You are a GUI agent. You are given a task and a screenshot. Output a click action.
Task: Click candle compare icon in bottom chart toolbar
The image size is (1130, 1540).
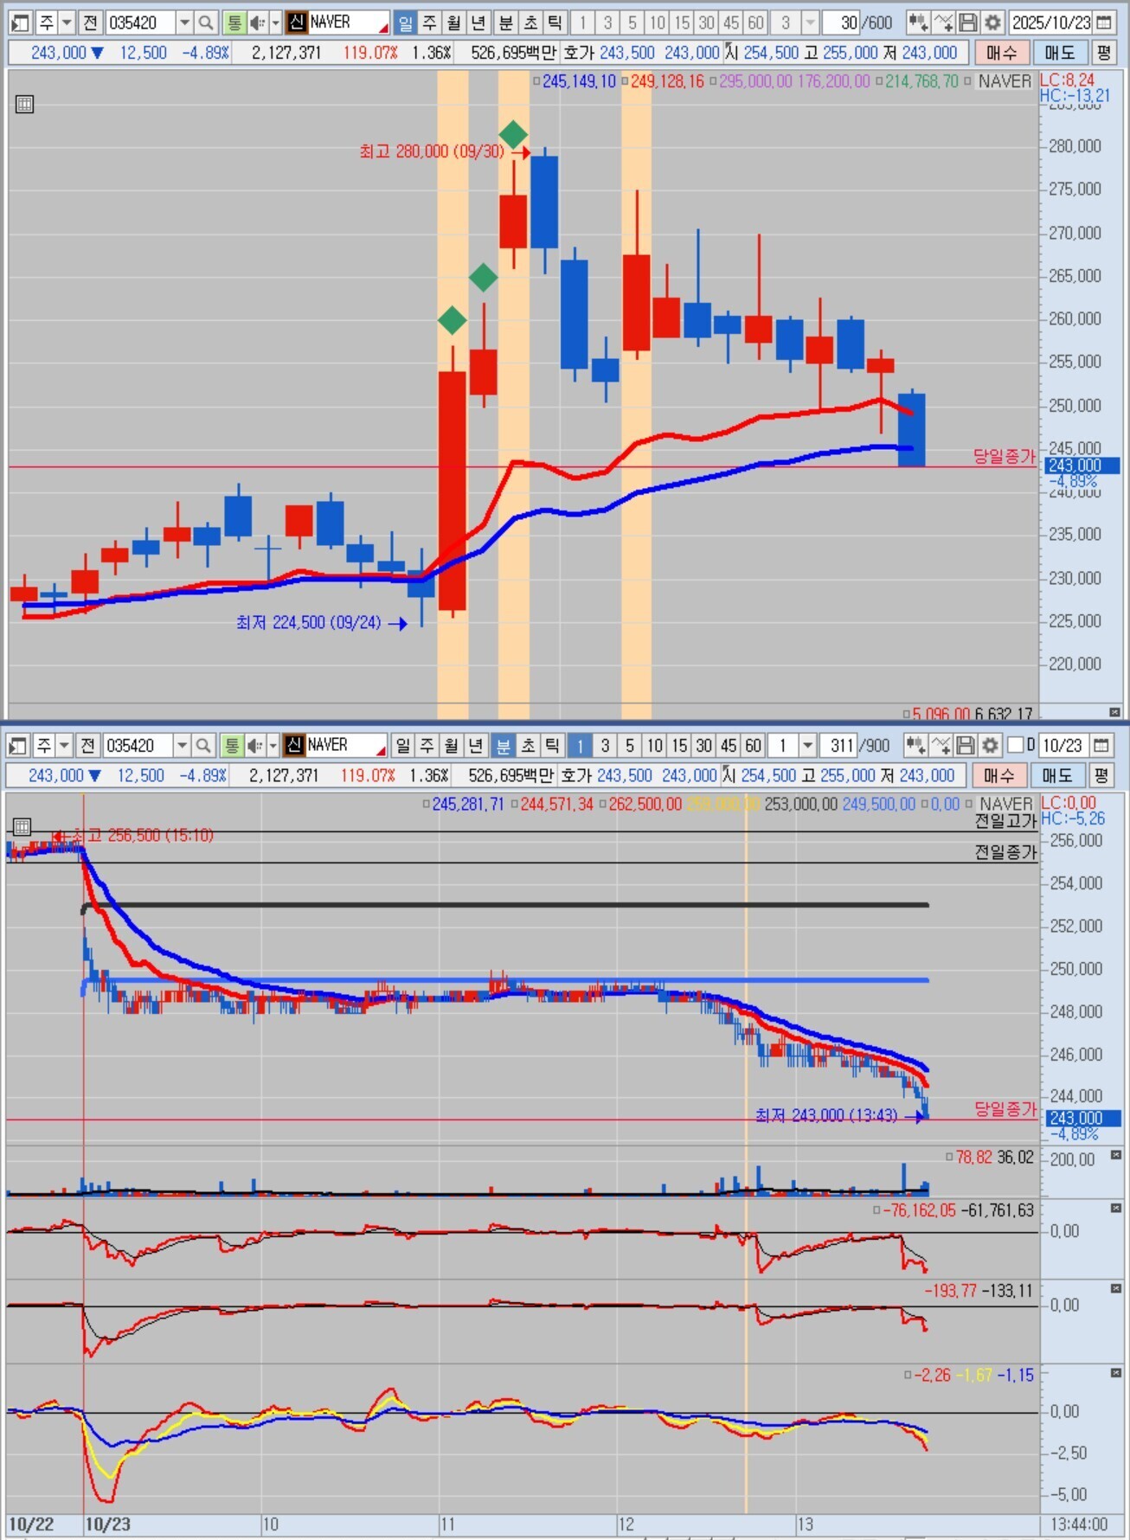[x=915, y=745]
